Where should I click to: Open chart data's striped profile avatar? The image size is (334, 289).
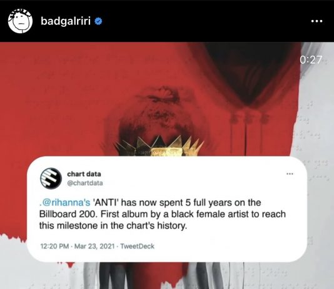(x=51, y=178)
